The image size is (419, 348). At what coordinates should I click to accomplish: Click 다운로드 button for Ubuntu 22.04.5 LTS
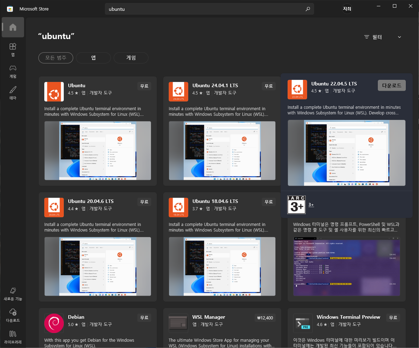point(392,85)
